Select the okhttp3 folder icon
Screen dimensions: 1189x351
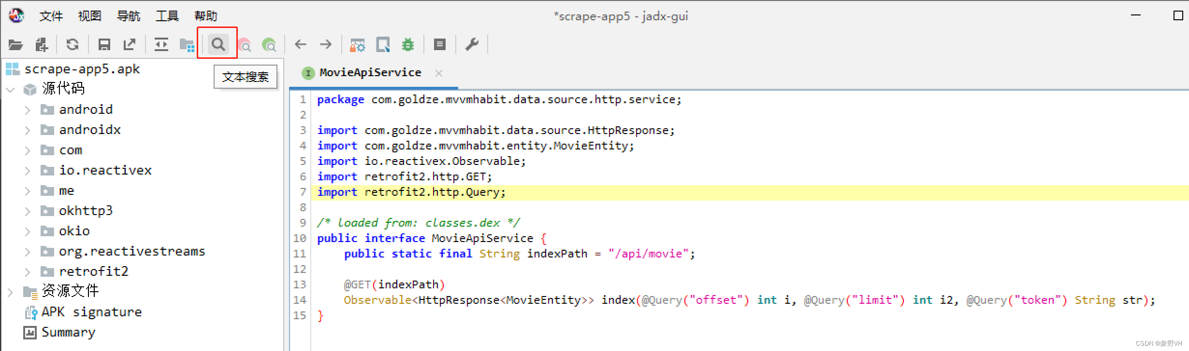click(x=47, y=211)
